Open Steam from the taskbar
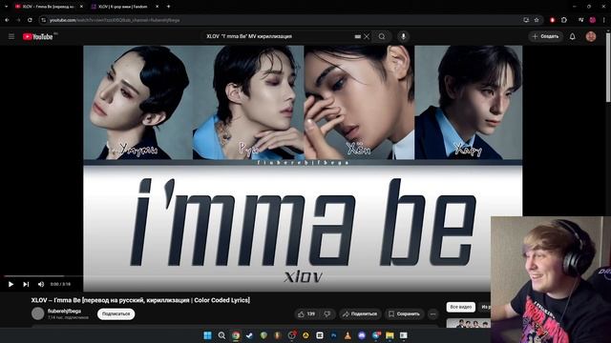This screenshot has height=343, width=611. [250, 335]
